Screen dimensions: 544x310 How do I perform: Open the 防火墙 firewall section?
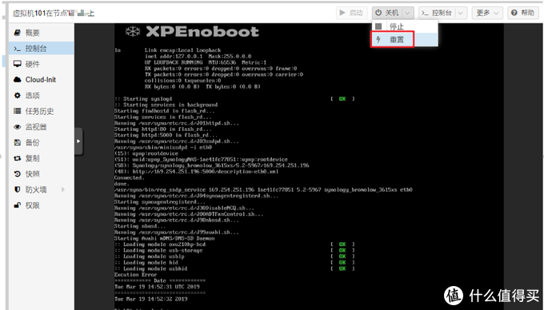pyautogui.click(x=42, y=189)
